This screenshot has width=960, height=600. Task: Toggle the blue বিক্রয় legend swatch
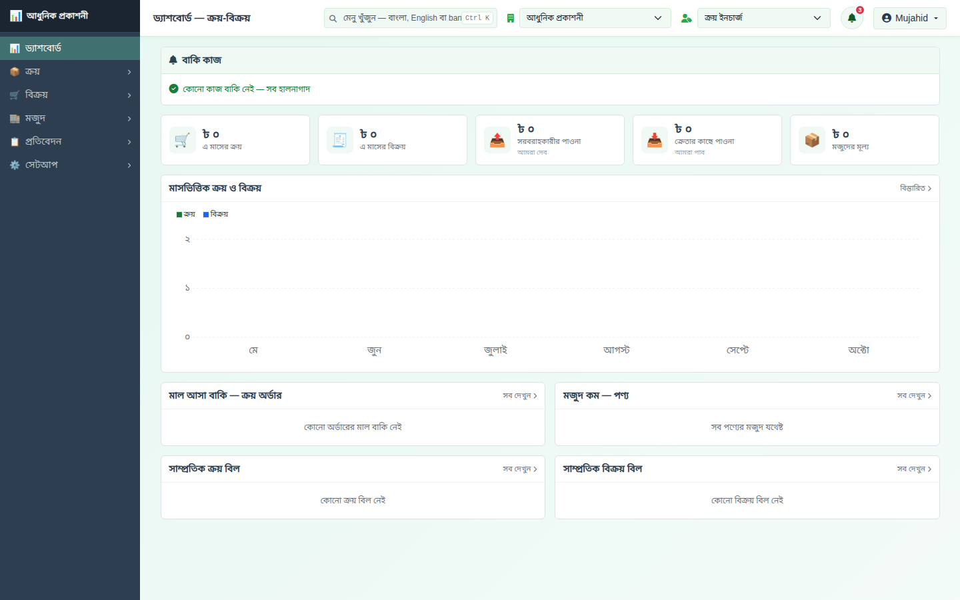tap(206, 215)
